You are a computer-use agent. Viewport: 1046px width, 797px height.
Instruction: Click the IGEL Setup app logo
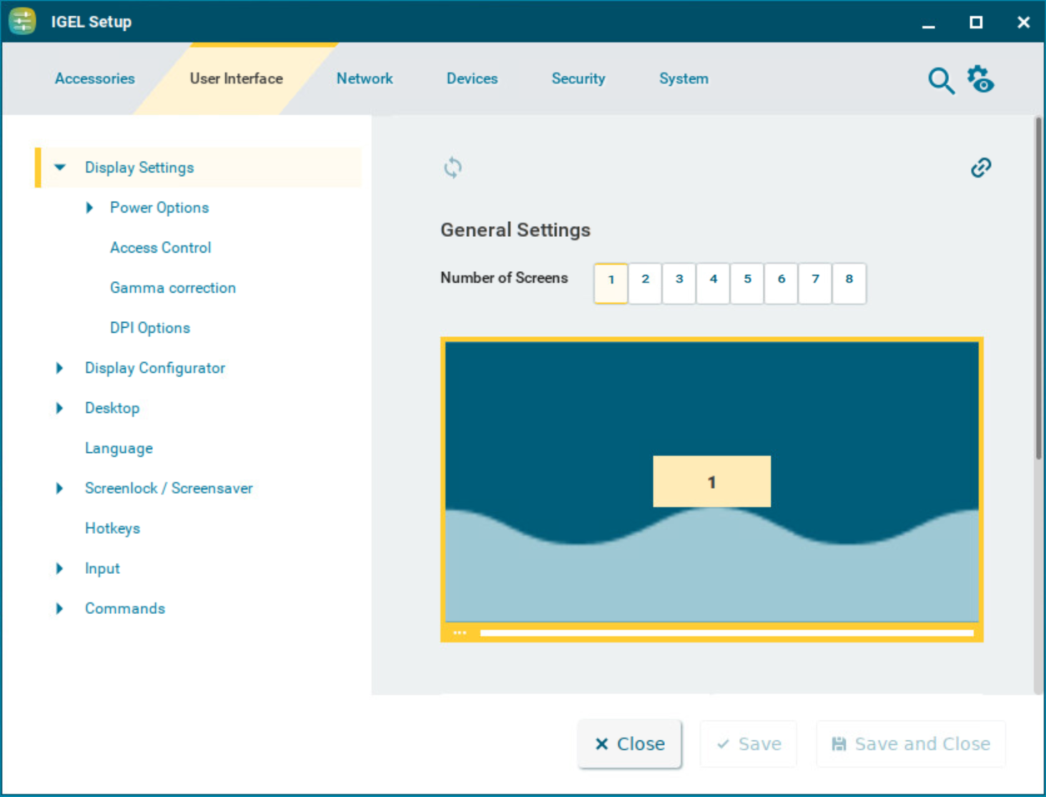(x=22, y=21)
